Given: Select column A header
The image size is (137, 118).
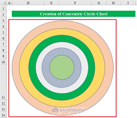Looking at the screenshot, I should pos(9,3).
